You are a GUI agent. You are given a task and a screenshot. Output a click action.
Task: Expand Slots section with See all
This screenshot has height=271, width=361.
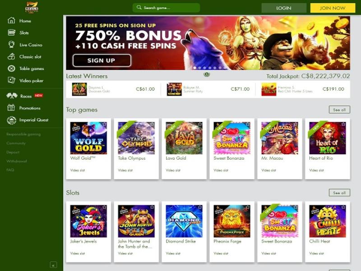tap(339, 193)
